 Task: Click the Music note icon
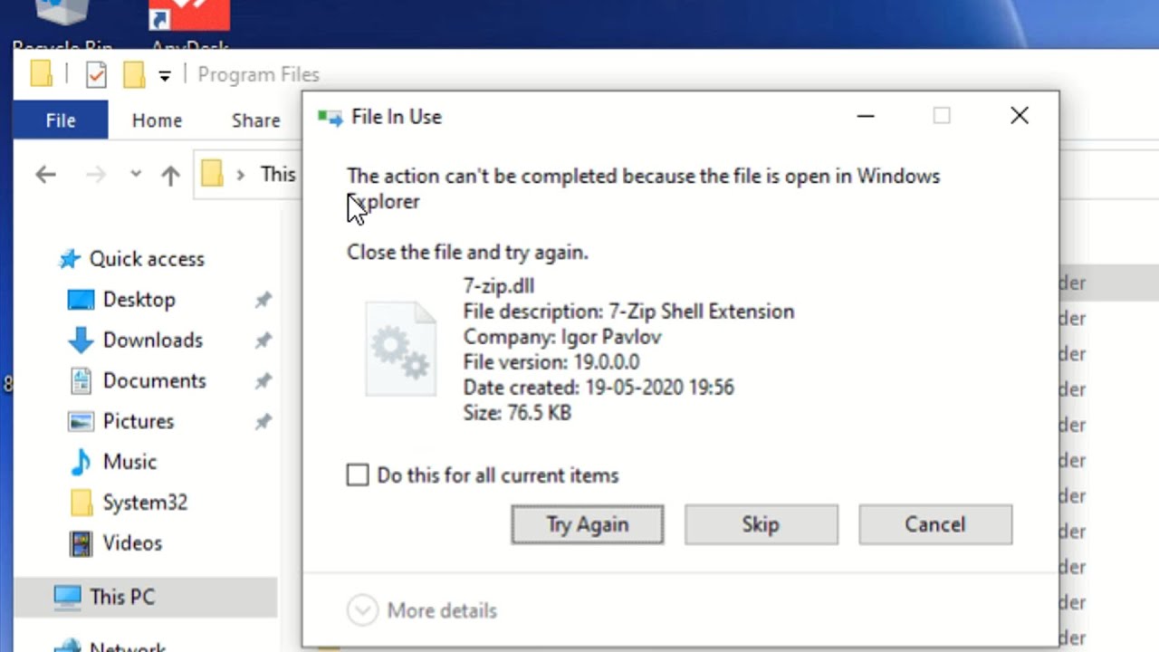point(81,462)
